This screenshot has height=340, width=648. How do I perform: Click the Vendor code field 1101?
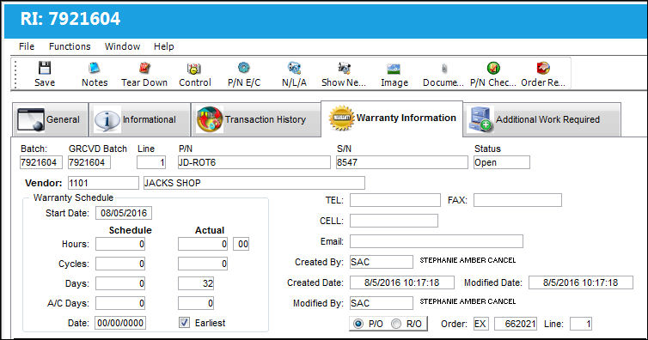103,183
